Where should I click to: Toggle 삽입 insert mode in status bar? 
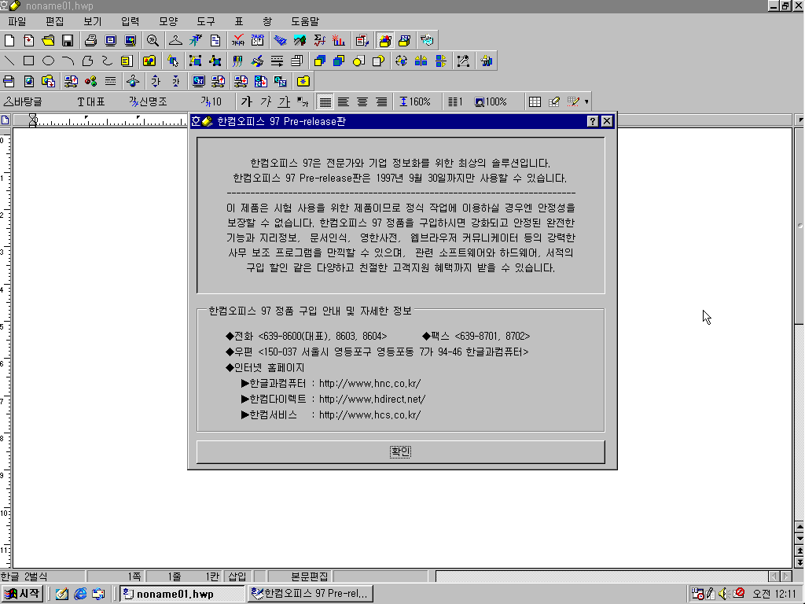coord(237,576)
